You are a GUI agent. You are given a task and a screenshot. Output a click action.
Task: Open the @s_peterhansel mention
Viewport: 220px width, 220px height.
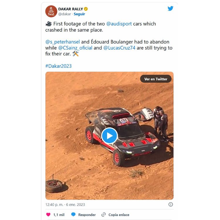[62, 42]
